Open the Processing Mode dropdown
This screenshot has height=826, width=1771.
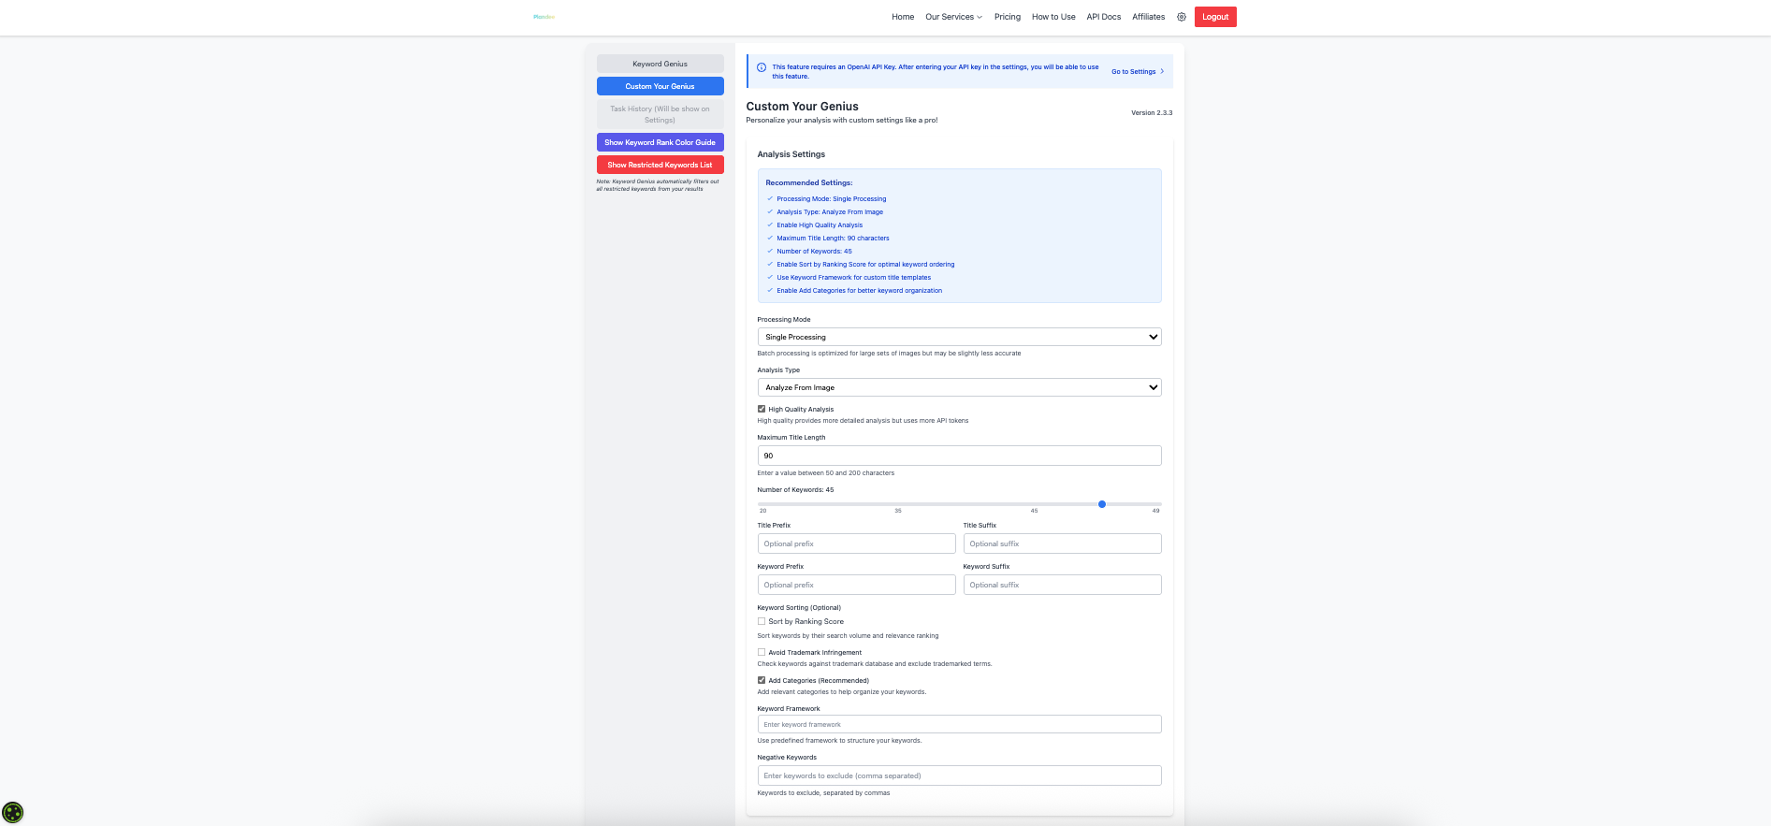[959, 337]
